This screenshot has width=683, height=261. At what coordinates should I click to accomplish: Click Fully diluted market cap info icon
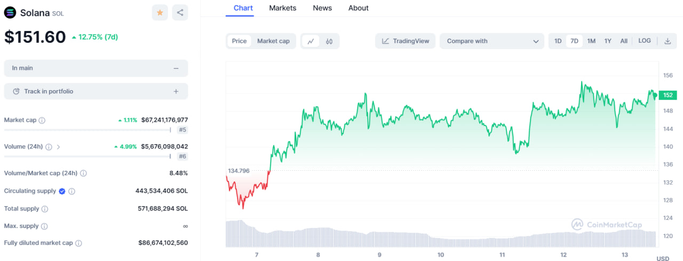(78, 243)
